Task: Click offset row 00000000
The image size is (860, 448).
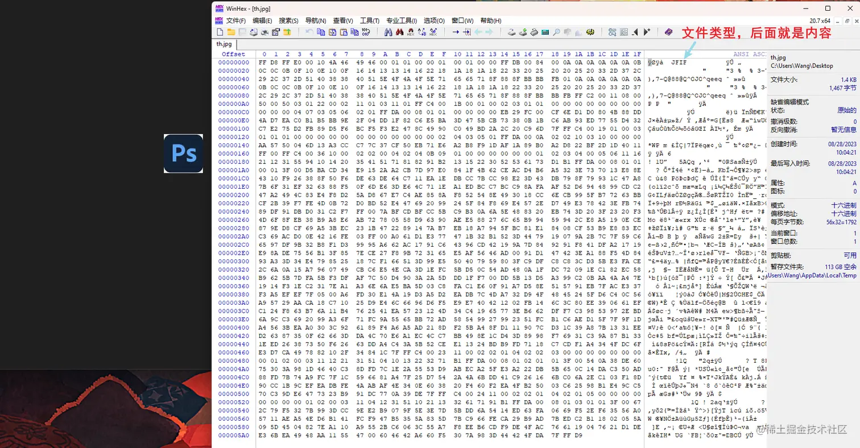Action: click(234, 63)
